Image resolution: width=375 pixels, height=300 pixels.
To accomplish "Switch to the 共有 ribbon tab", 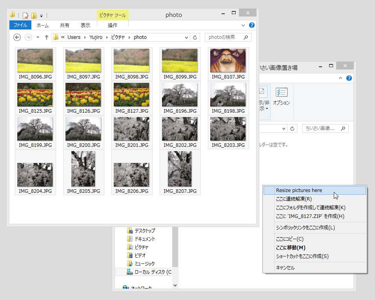I will 65,25.
